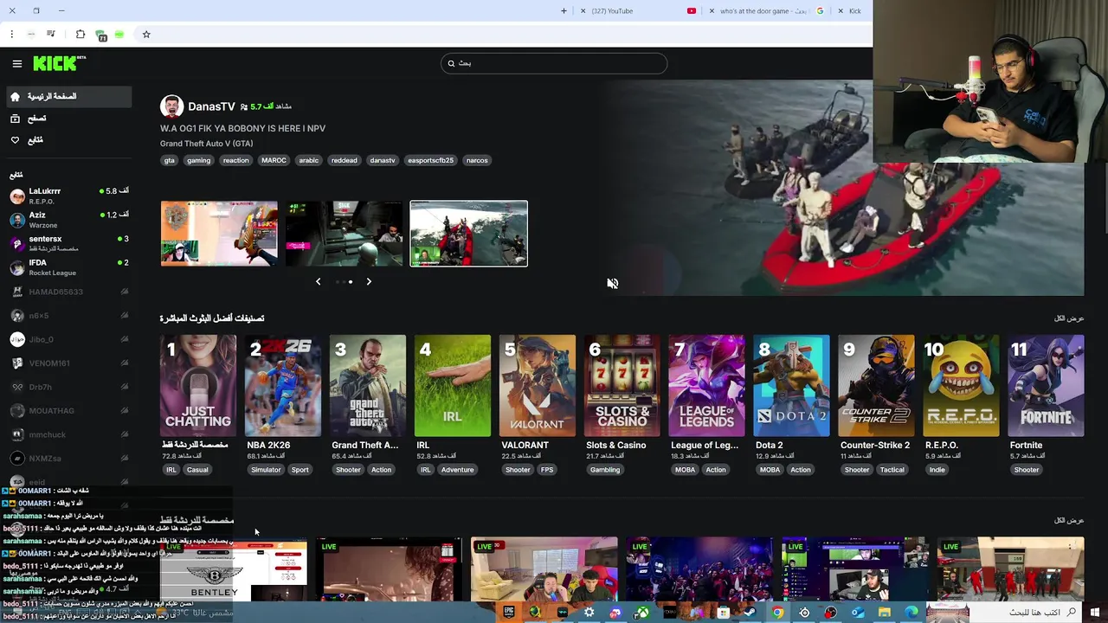Image resolution: width=1108 pixels, height=623 pixels.
Task: Open Epic Games launcher from taskbar
Action: tap(509, 613)
